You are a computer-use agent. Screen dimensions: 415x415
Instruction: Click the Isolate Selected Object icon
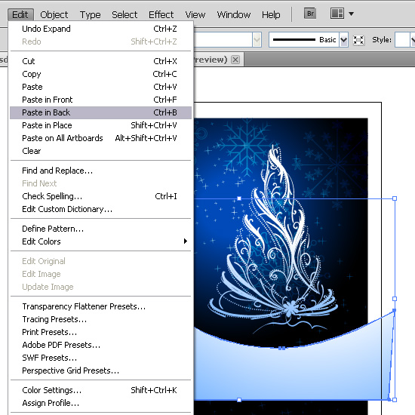click(x=358, y=40)
